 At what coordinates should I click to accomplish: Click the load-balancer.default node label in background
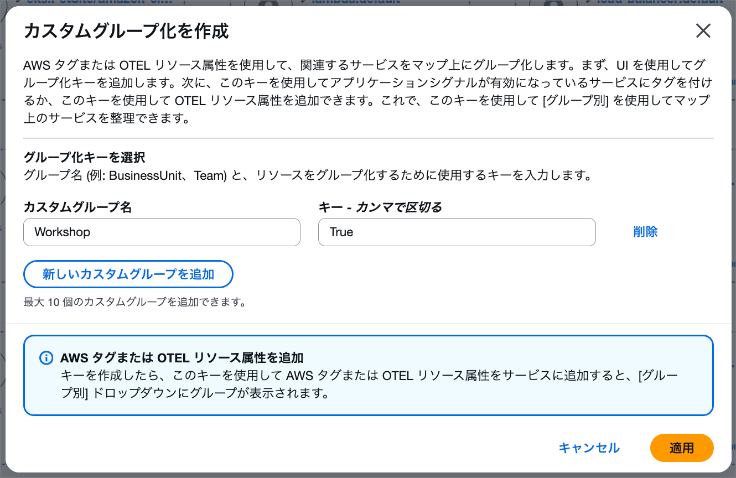click(x=659, y=2)
